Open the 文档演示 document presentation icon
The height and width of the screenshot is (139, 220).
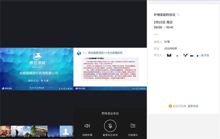coord(133,126)
